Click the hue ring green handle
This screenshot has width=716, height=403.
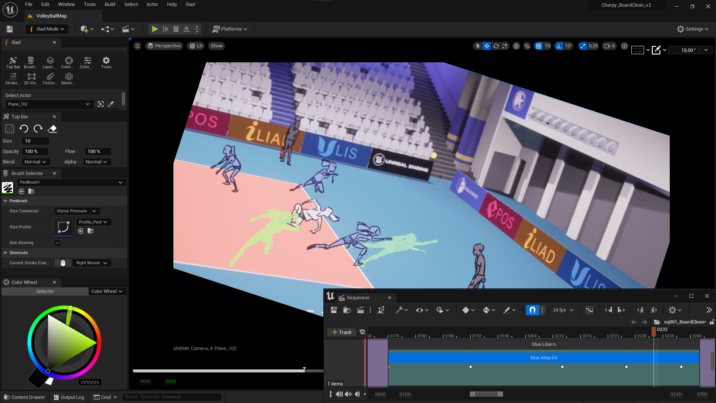pos(70,308)
